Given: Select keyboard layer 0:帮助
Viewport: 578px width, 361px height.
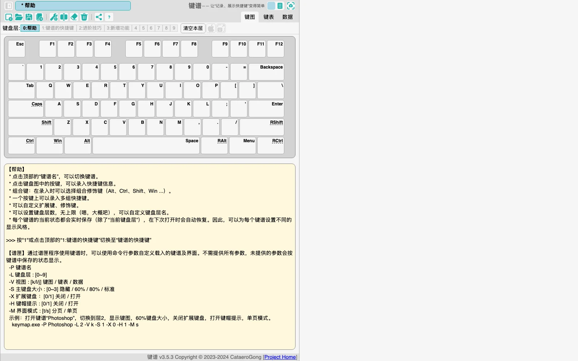Looking at the screenshot, I should 30,28.
